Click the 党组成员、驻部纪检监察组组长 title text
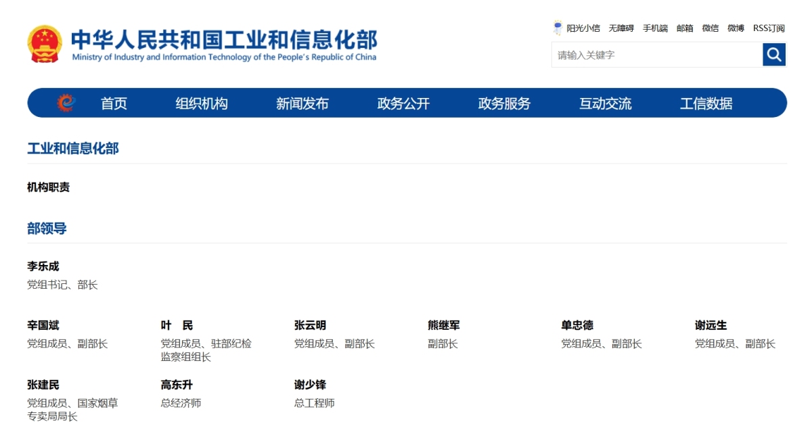Image resolution: width=812 pixels, height=432 pixels. (206, 350)
